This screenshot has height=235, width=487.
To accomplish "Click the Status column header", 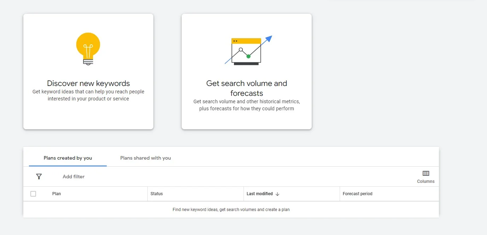I will 157,194.
